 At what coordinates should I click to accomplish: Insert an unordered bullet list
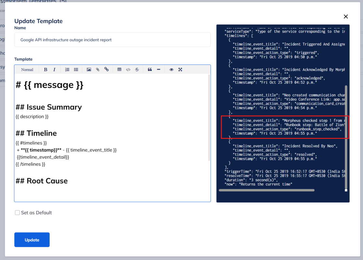click(x=76, y=69)
